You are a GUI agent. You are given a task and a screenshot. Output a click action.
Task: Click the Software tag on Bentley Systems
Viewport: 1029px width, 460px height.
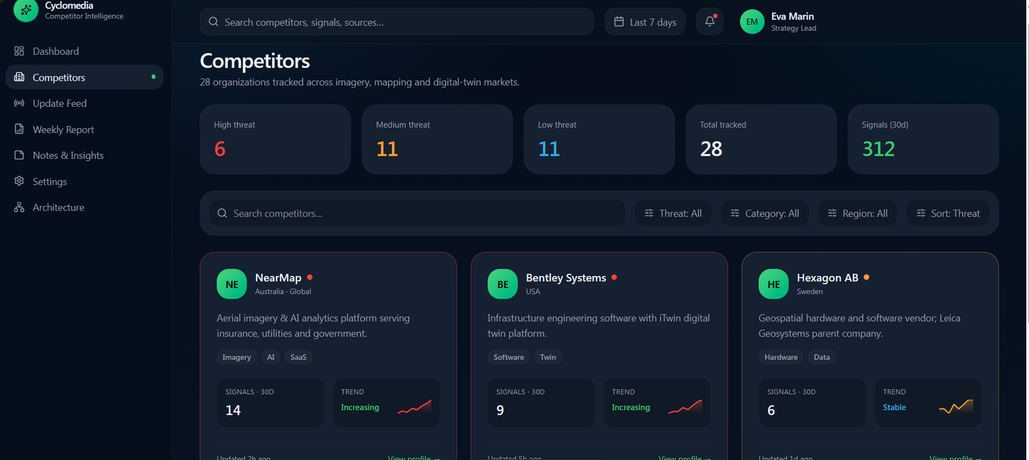click(509, 357)
